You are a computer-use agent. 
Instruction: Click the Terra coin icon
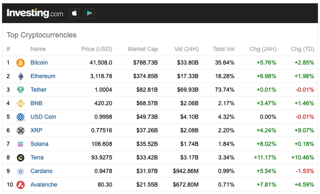click(x=20, y=158)
